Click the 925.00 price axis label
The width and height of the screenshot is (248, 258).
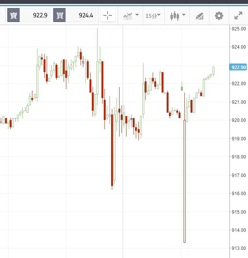(x=239, y=29)
